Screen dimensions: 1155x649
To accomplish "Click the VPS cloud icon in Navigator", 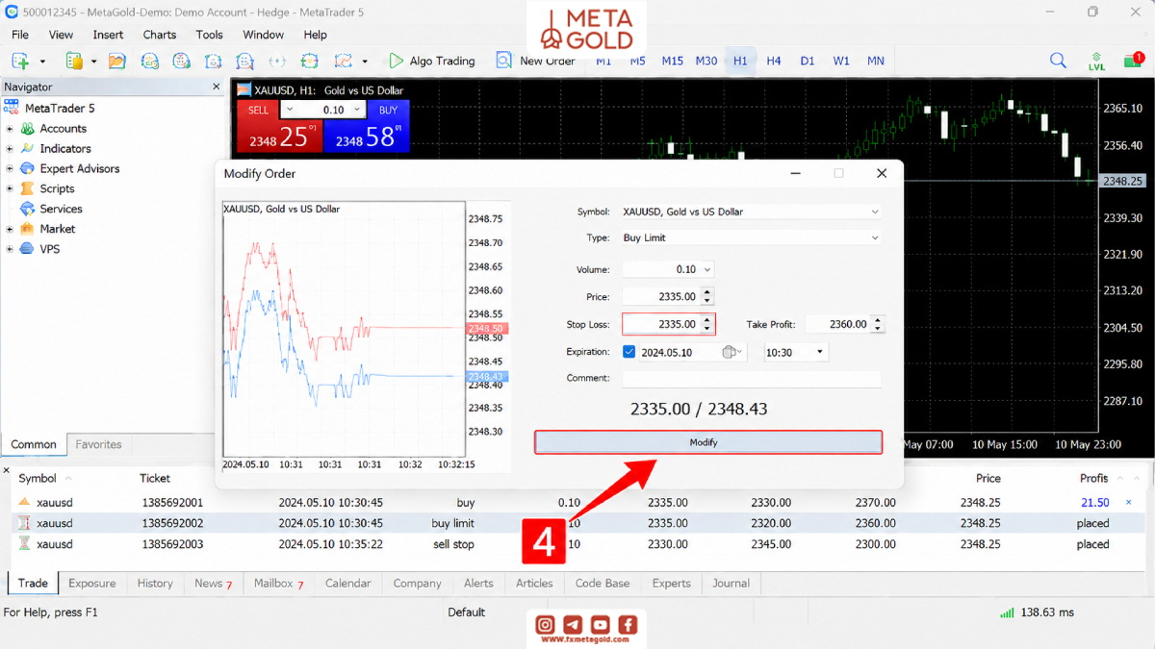I will [28, 249].
